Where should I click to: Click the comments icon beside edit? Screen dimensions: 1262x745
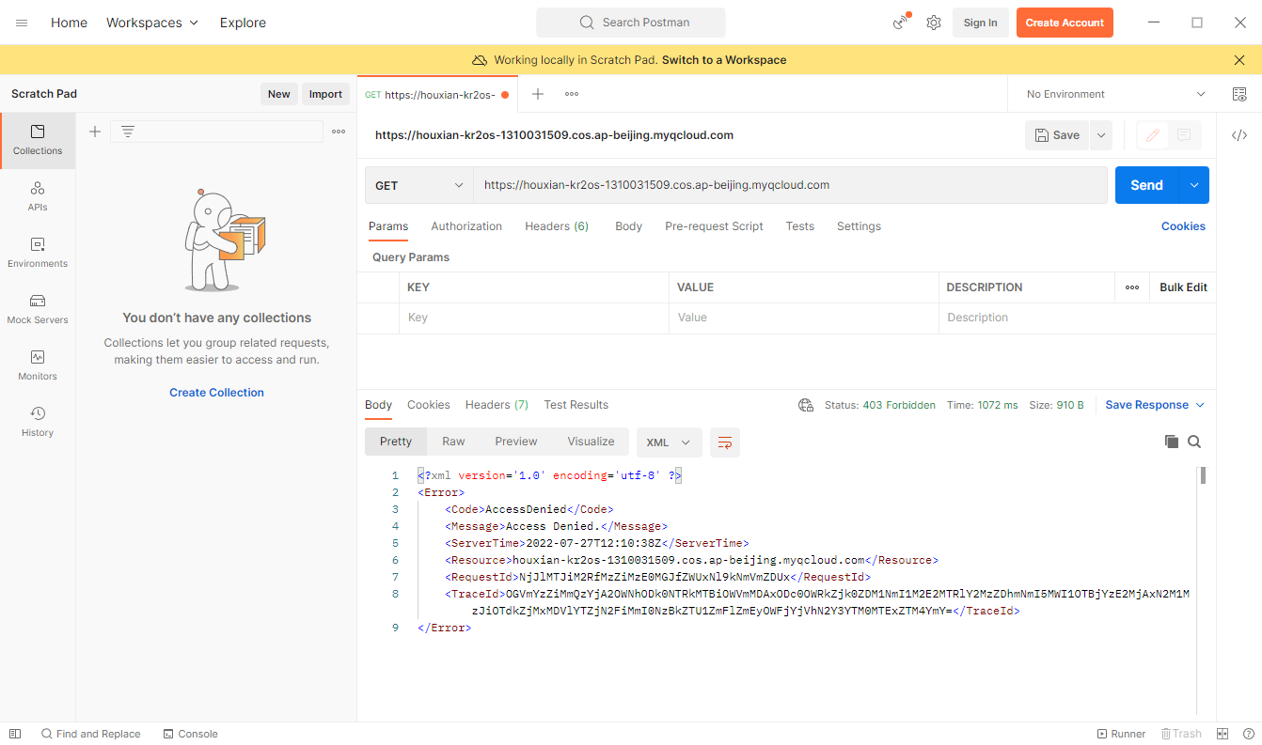(1184, 135)
